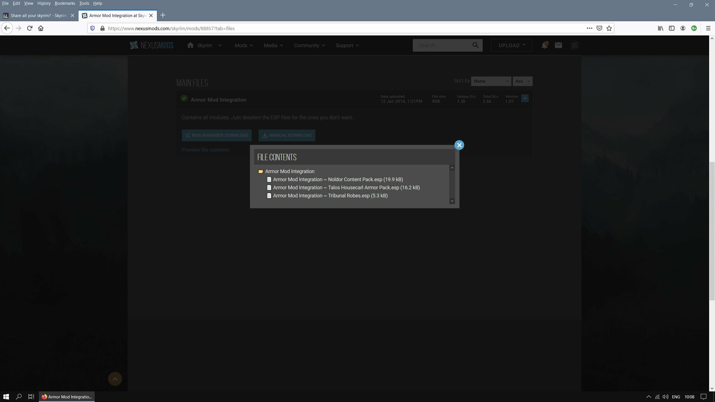
Task: Open the Sort by Name dropdown
Action: click(491, 81)
